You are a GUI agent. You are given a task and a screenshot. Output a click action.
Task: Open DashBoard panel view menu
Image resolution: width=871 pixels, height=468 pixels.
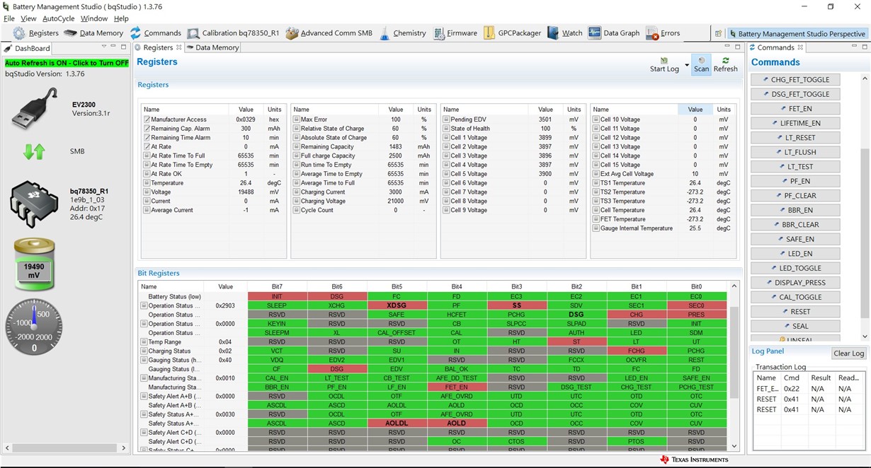[103, 47]
